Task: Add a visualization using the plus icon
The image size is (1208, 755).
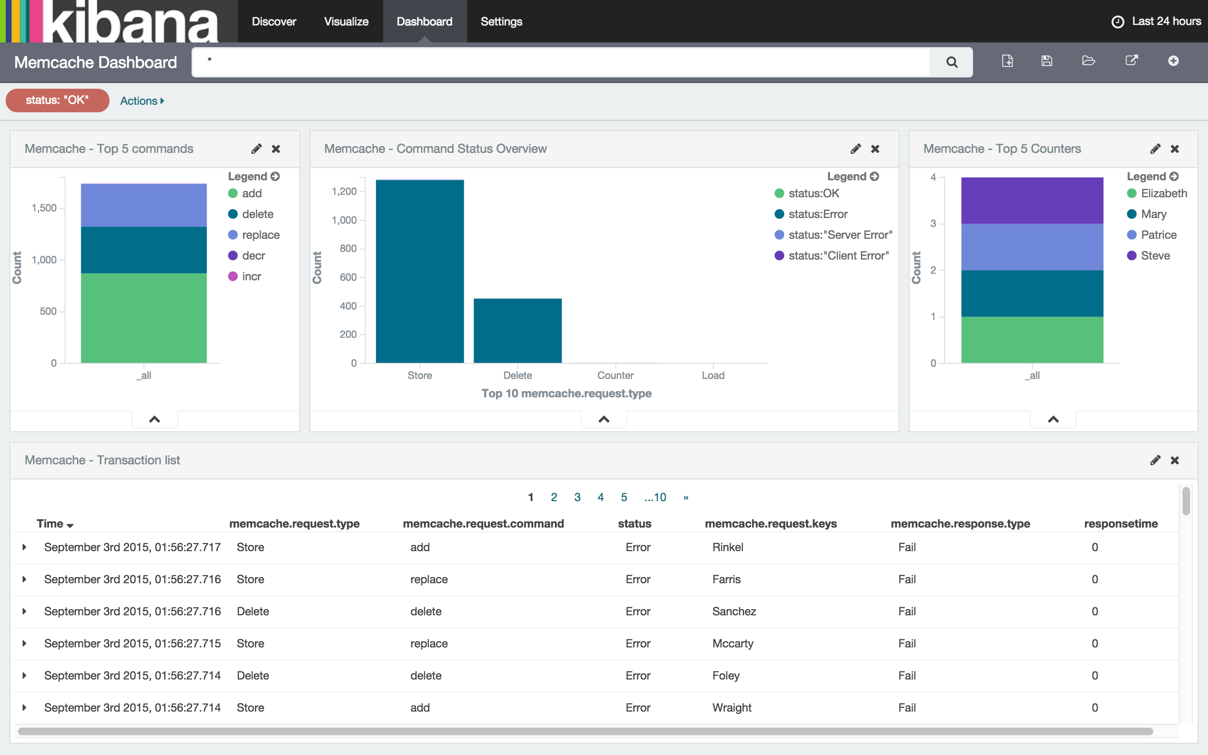Action: tap(1174, 61)
